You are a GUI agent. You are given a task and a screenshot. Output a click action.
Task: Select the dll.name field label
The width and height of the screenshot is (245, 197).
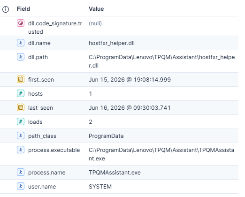39,43
